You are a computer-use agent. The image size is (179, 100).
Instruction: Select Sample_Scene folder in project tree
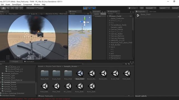tap(10, 82)
